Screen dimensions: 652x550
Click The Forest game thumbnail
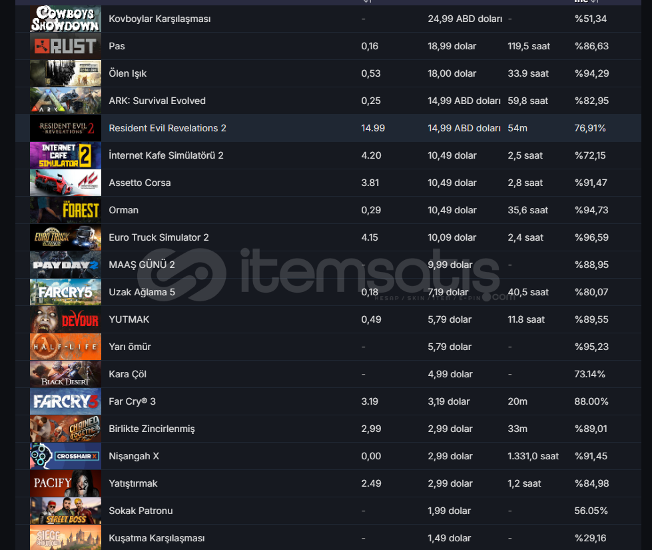65,210
